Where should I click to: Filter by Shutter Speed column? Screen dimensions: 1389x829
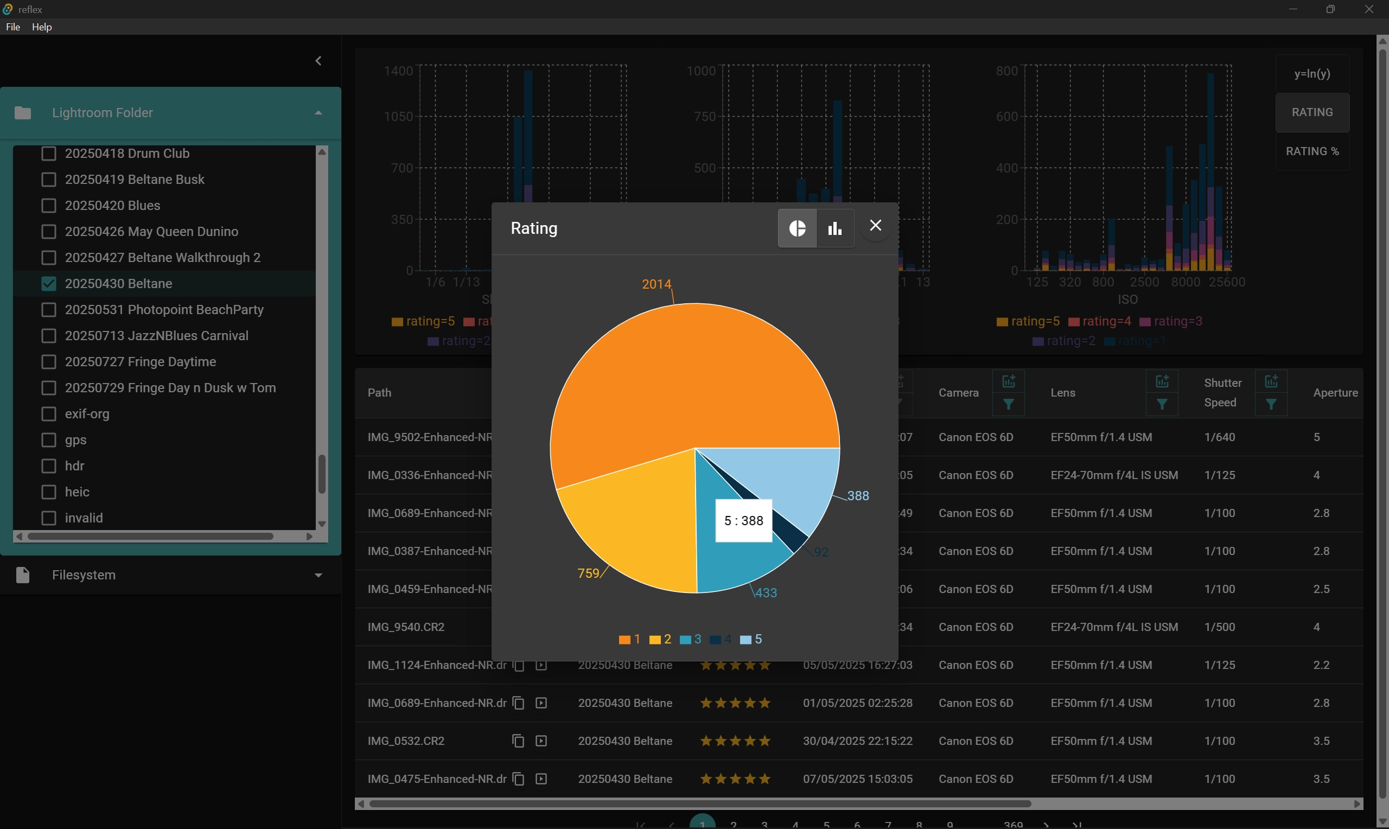point(1271,404)
